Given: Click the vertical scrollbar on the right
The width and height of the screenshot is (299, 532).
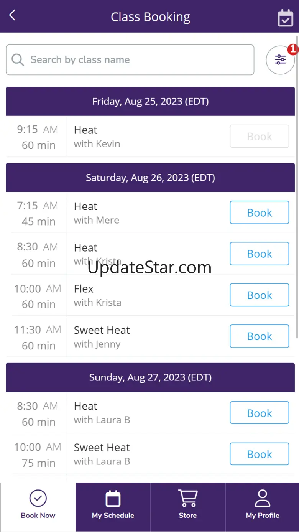Looking at the screenshot, I should 297,192.
